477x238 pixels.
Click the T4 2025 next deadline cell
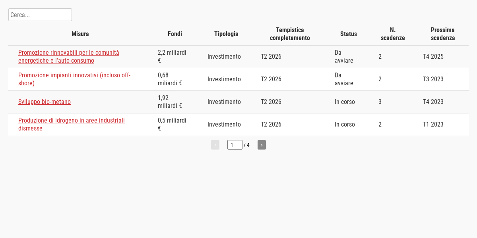(x=433, y=56)
